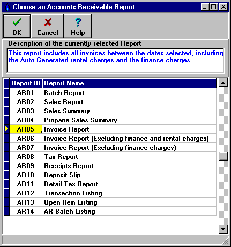Screen dimensions: 231x247
Task: Click the flame application icon in title bar
Action: point(7,7)
